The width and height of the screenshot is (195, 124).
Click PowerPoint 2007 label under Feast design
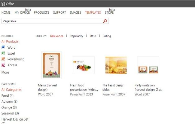[x=114, y=94]
